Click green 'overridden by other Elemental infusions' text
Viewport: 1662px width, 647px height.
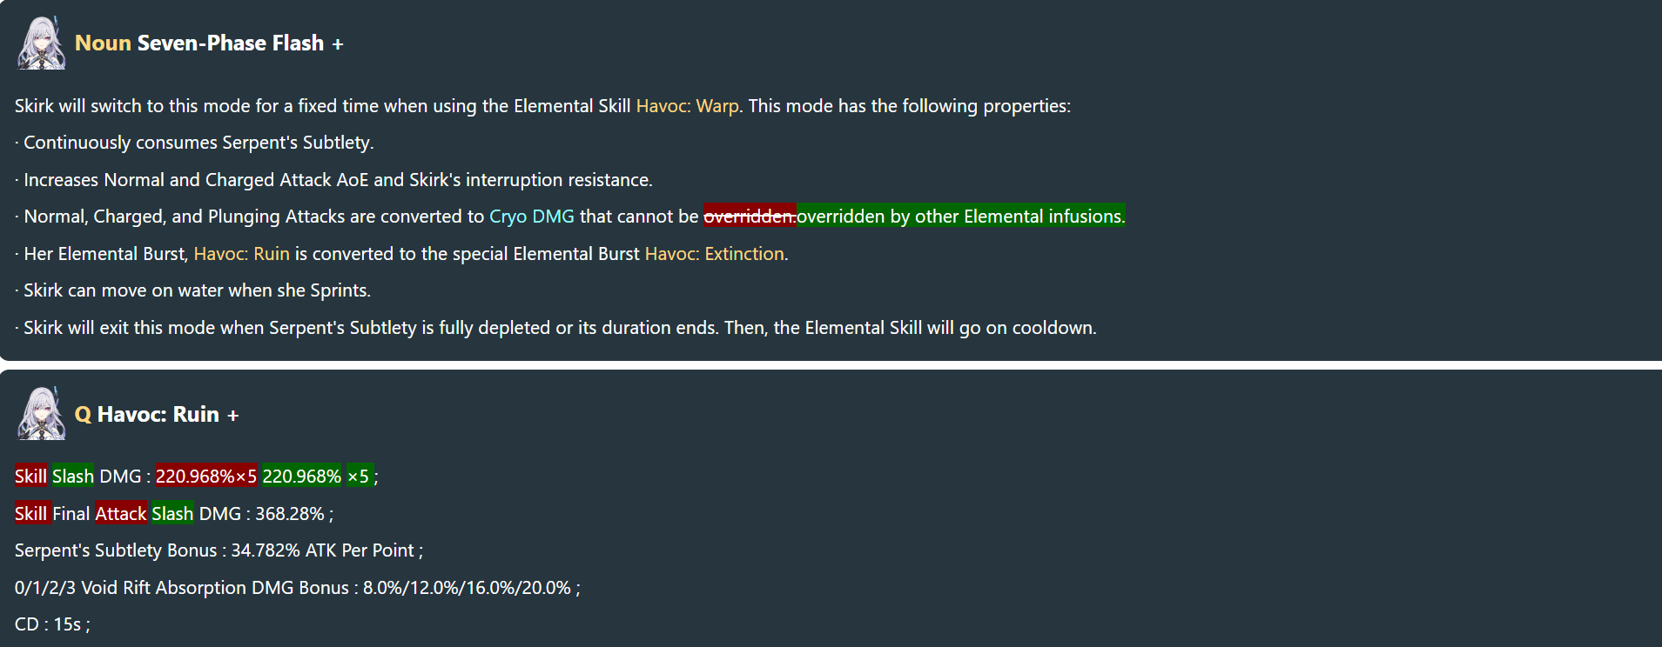961,217
